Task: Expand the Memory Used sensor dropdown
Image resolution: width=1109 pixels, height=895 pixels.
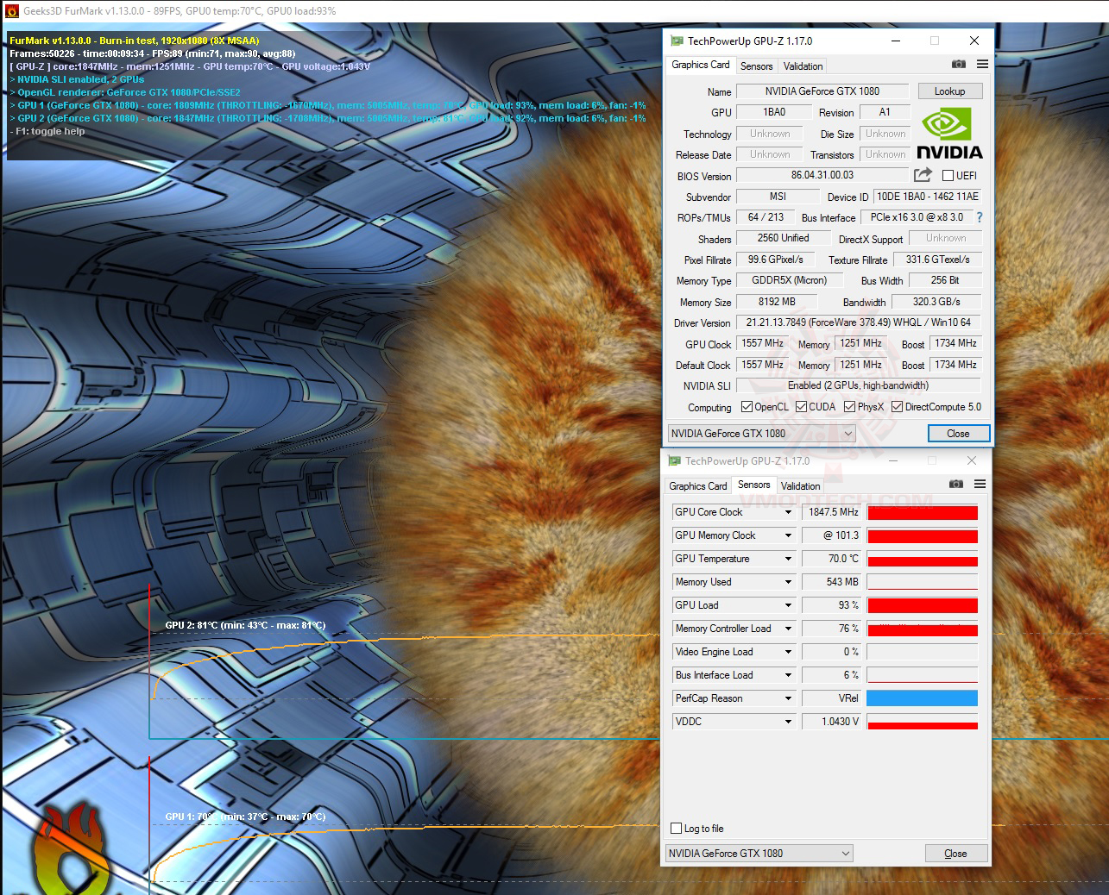Action: (788, 582)
